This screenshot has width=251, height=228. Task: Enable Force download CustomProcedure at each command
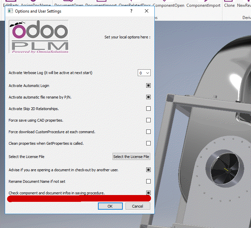click(x=148, y=132)
